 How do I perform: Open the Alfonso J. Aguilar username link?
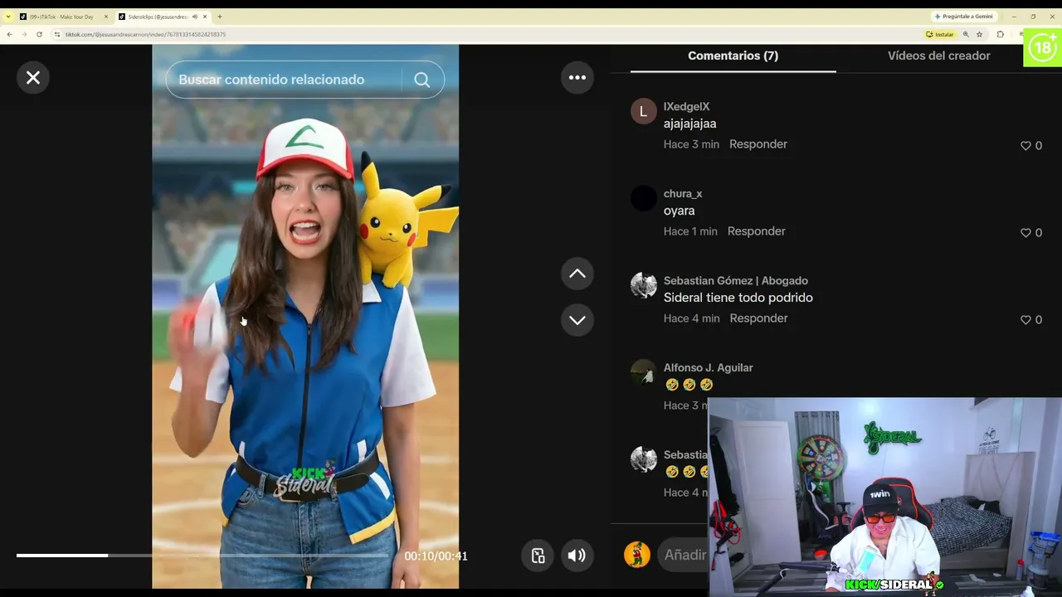(708, 367)
